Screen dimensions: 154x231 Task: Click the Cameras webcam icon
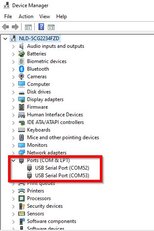[22, 77]
